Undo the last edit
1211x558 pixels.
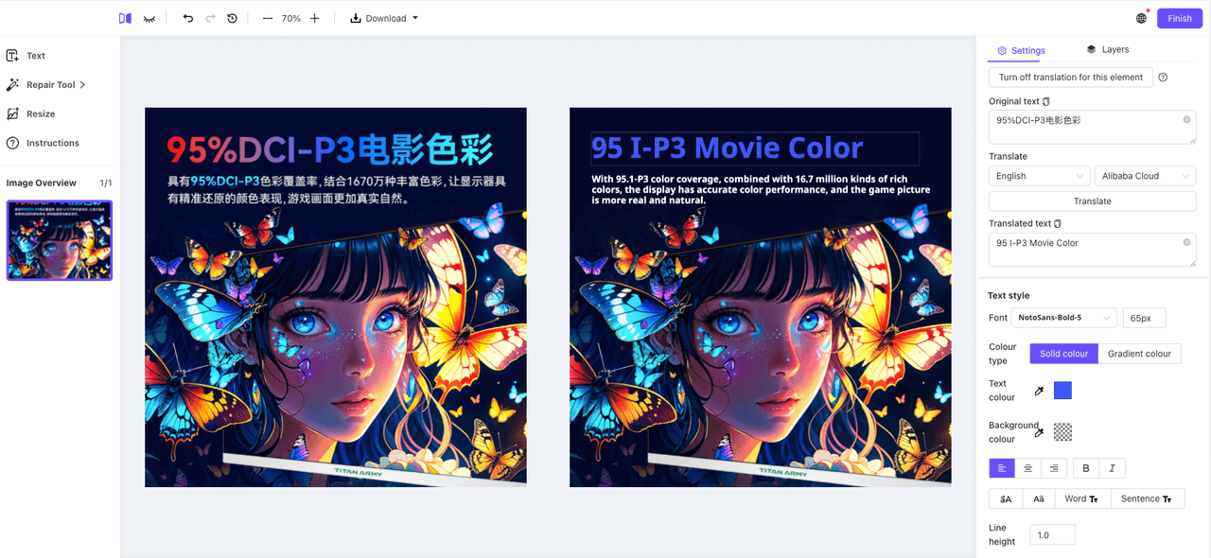pyautogui.click(x=187, y=18)
